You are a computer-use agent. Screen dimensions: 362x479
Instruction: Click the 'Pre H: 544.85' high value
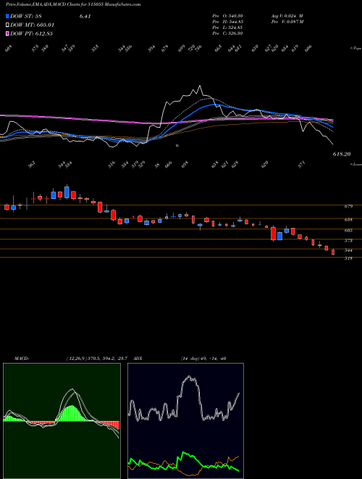[x=227, y=22]
